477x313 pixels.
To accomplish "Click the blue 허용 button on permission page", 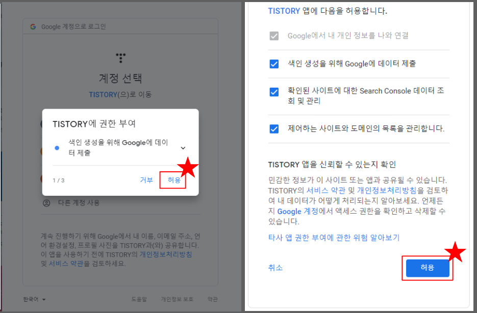I will 428,268.
